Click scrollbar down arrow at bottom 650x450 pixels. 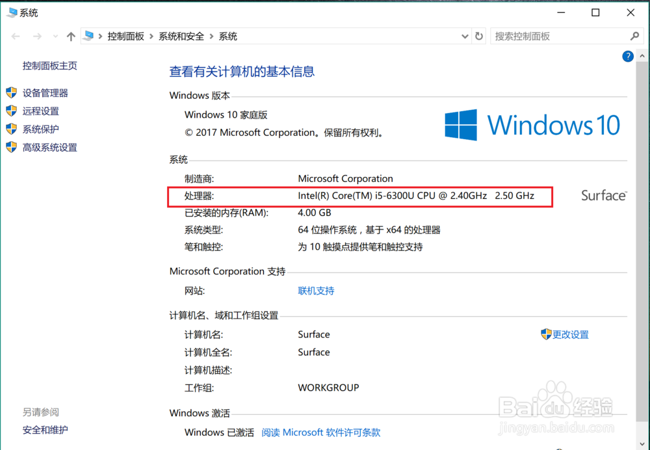tap(642, 445)
